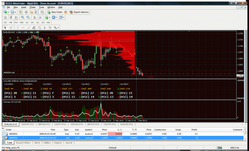The width and height of the screenshot is (249, 151).
Task: Open the Strategy Tester icon
Action: click(x=42, y=12)
